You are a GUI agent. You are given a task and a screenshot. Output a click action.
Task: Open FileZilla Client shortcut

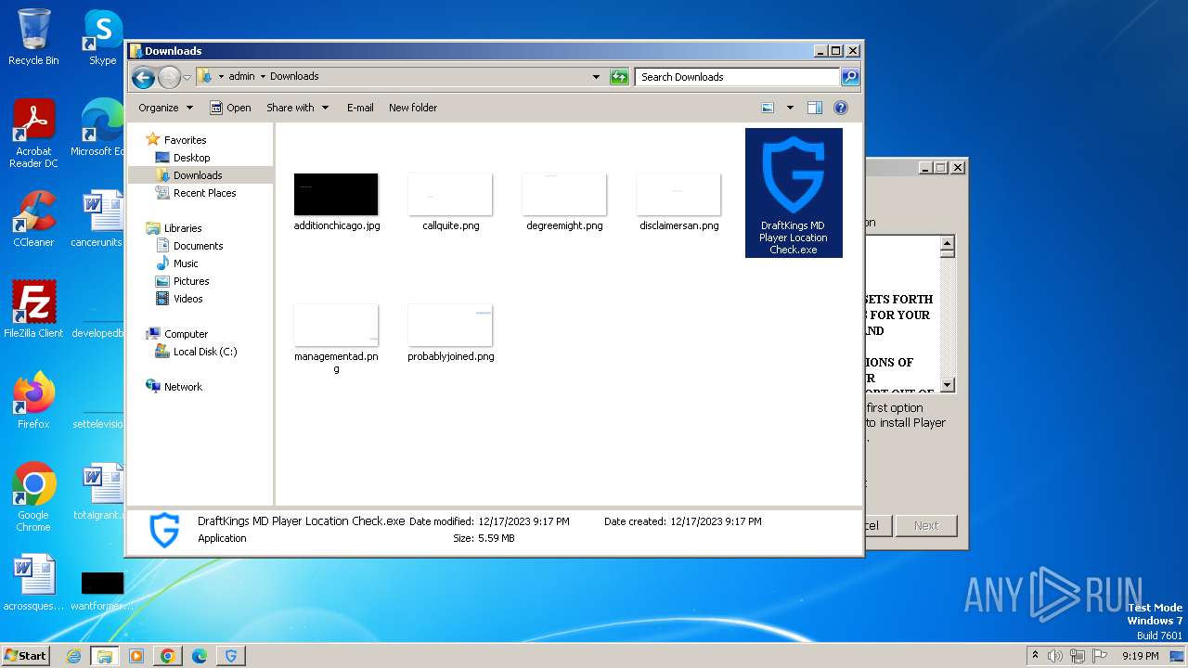point(33,310)
